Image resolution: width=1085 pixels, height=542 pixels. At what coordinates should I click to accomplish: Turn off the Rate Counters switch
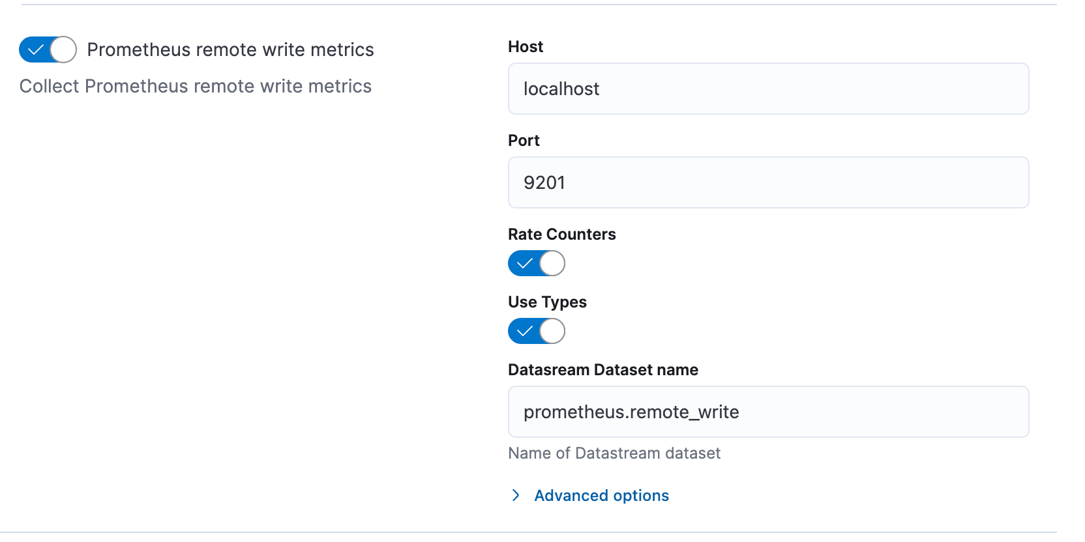click(536, 263)
